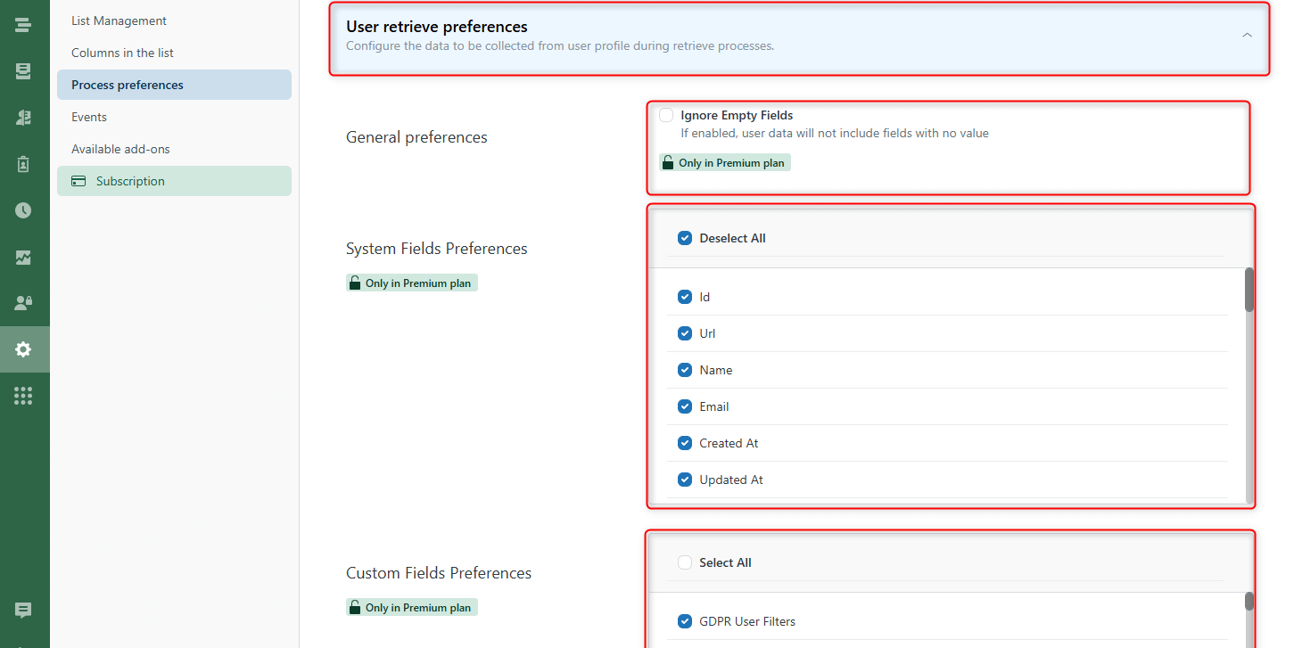Click the User retrieve preferences heading

tap(437, 27)
